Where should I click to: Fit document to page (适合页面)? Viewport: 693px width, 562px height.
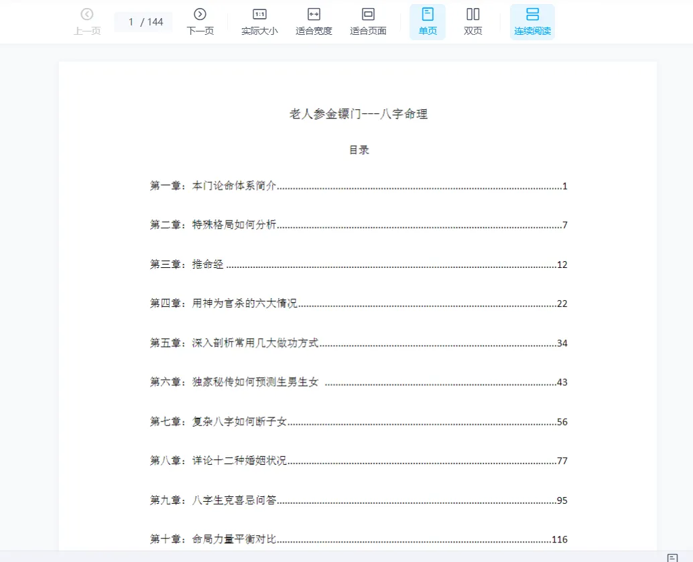(368, 21)
